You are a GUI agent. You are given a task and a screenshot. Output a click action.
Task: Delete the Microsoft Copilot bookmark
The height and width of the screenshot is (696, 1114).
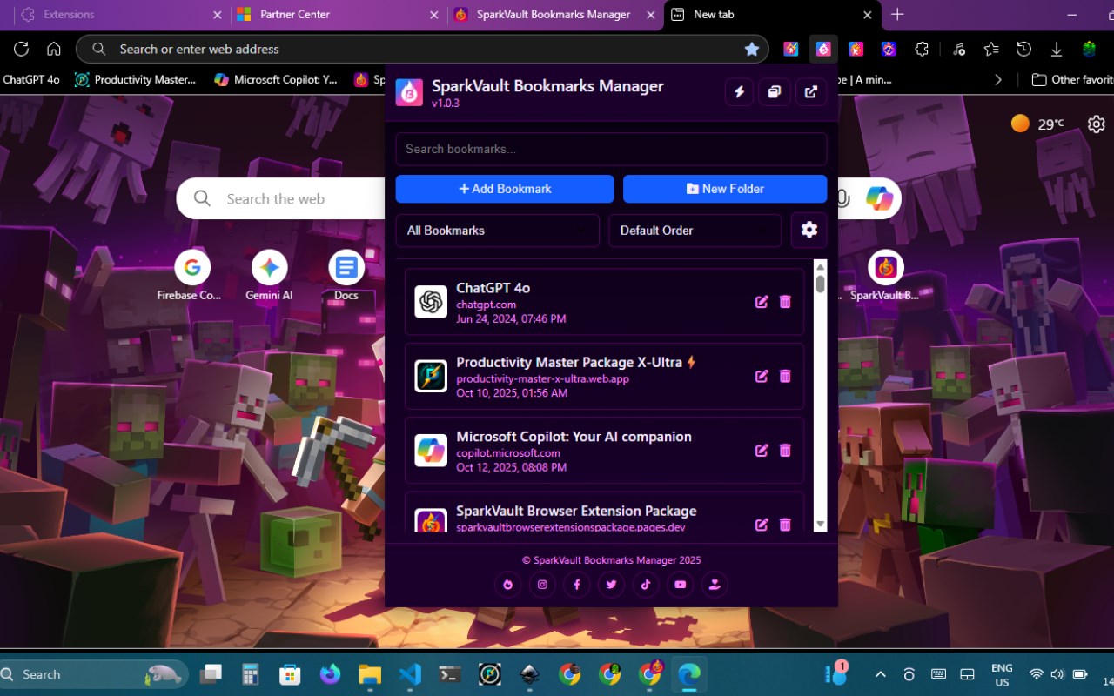pos(785,450)
